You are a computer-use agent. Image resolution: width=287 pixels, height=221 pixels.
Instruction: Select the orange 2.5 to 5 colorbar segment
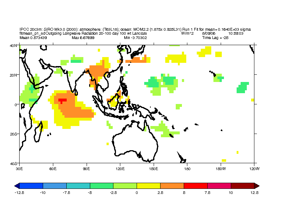click(x=172, y=186)
